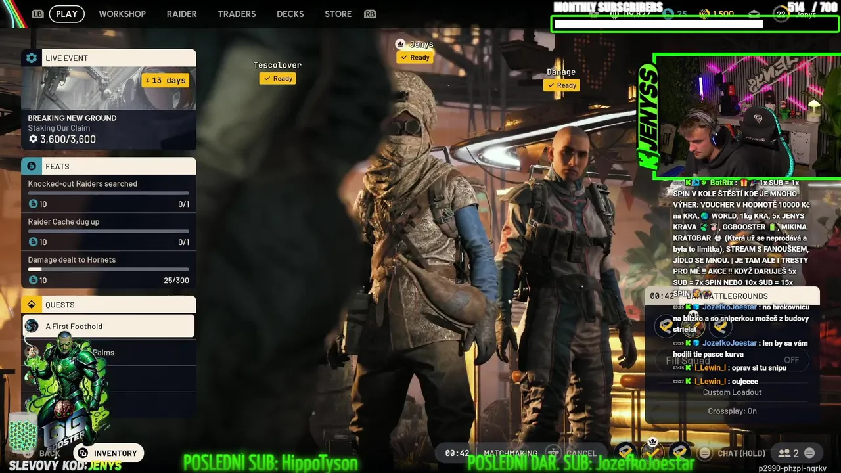This screenshot has width=841, height=473.
Task: Open the RAIDER tab
Action: 182,14
